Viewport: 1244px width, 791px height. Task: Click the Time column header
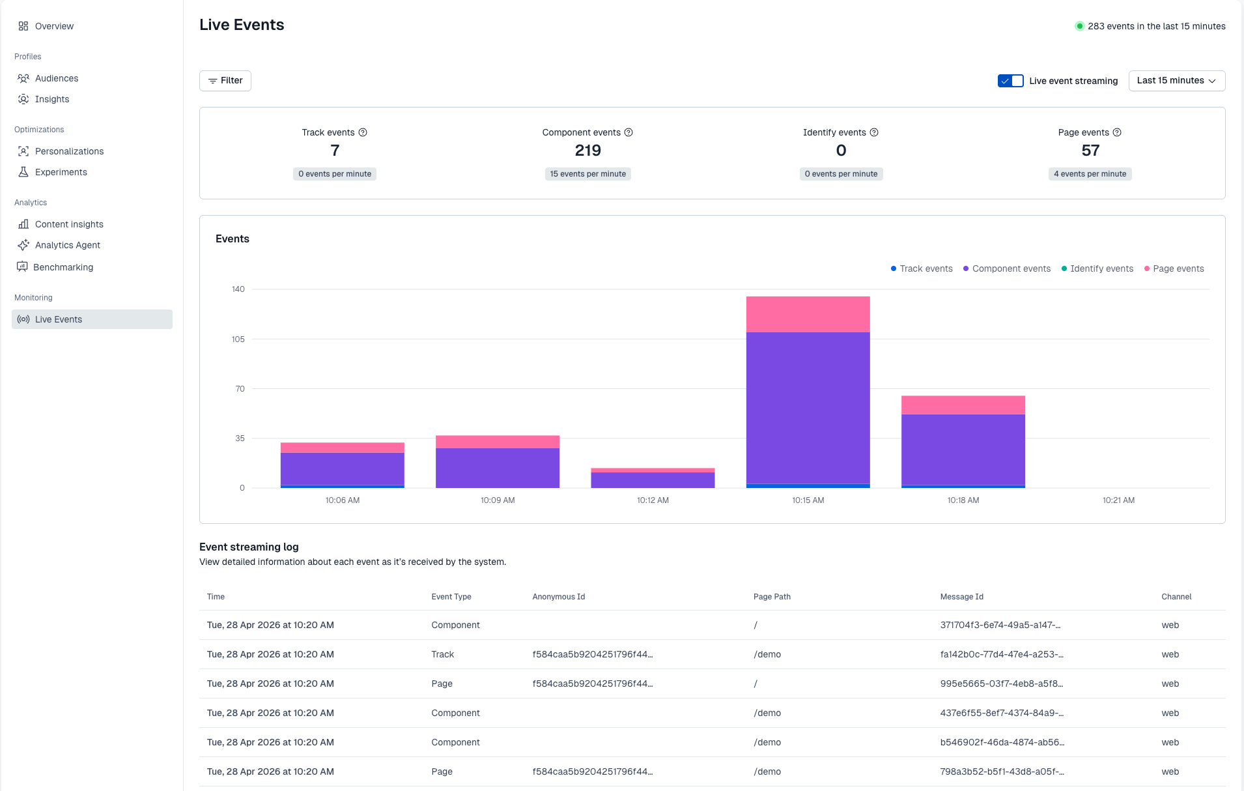pyautogui.click(x=216, y=597)
